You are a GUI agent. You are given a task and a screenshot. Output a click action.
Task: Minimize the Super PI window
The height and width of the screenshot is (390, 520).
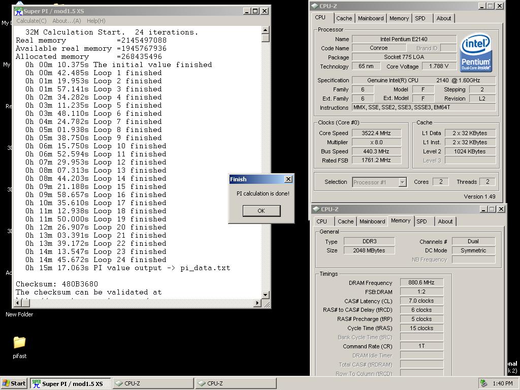pyautogui.click(x=246, y=11)
